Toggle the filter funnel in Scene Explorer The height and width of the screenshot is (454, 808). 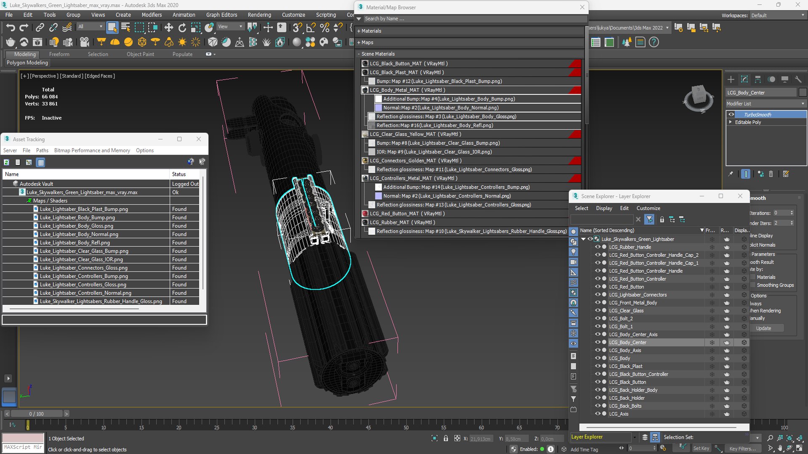[x=649, y=219]
